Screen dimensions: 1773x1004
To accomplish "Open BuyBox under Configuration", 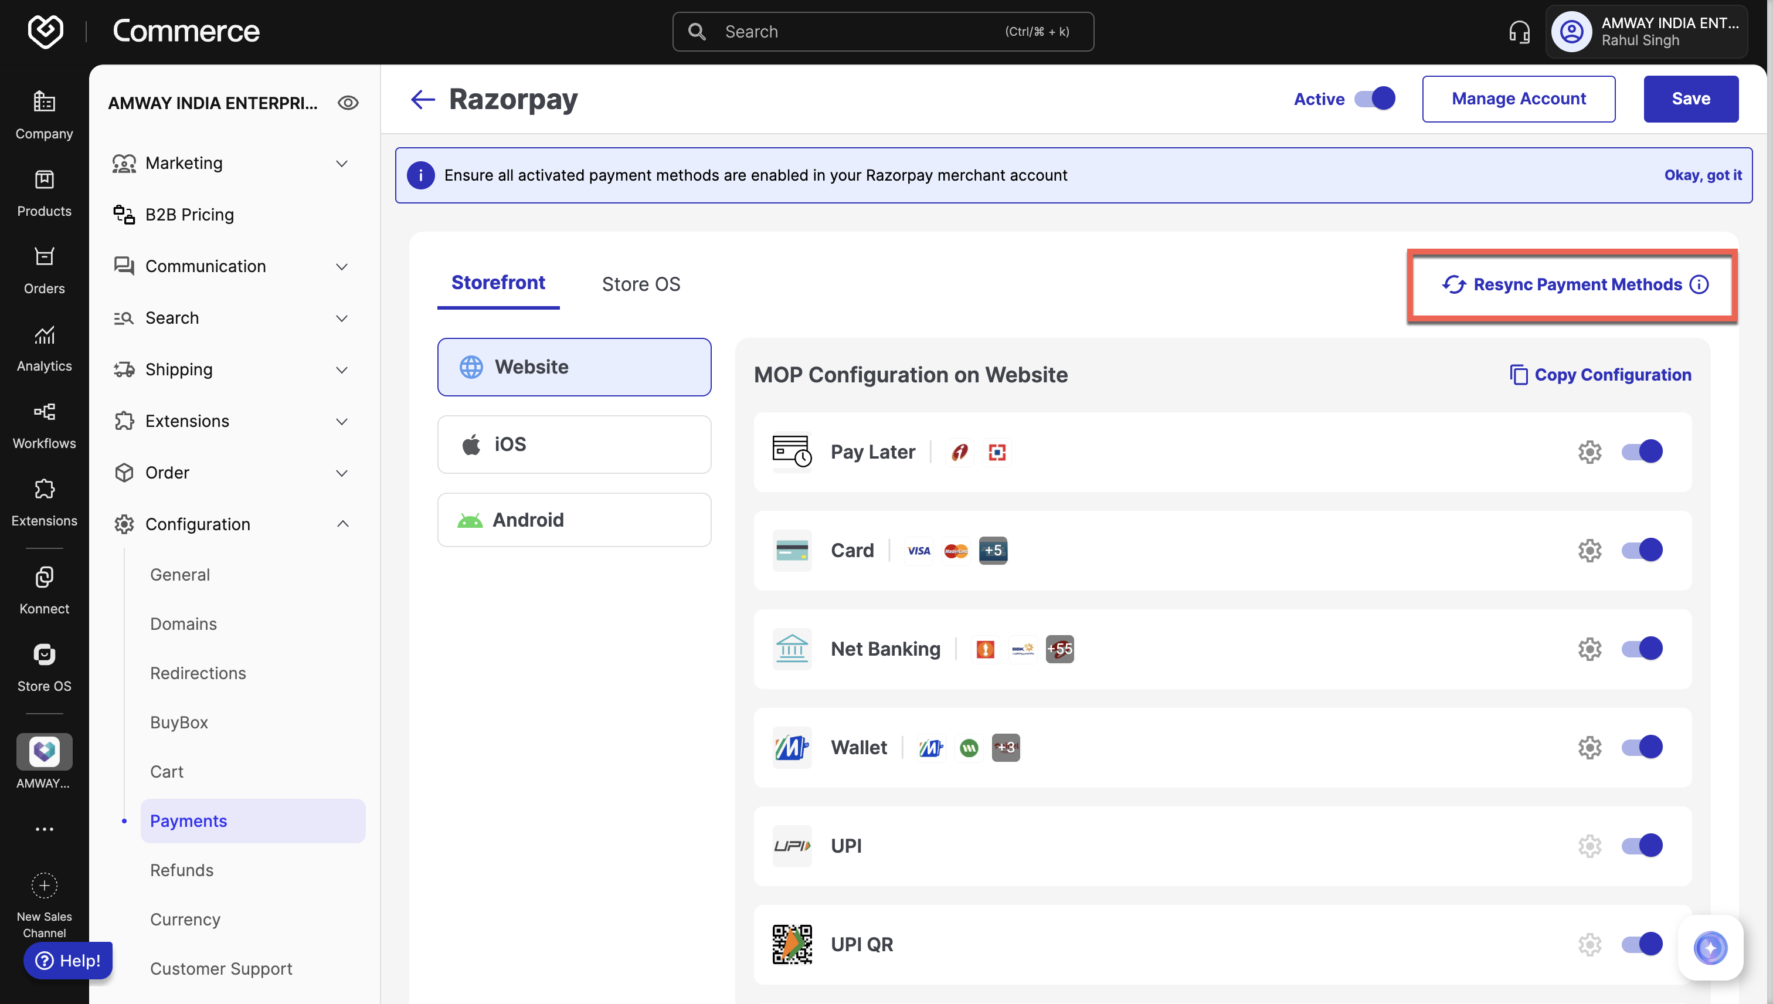I will pyautogui.click(x=179, y=723).
